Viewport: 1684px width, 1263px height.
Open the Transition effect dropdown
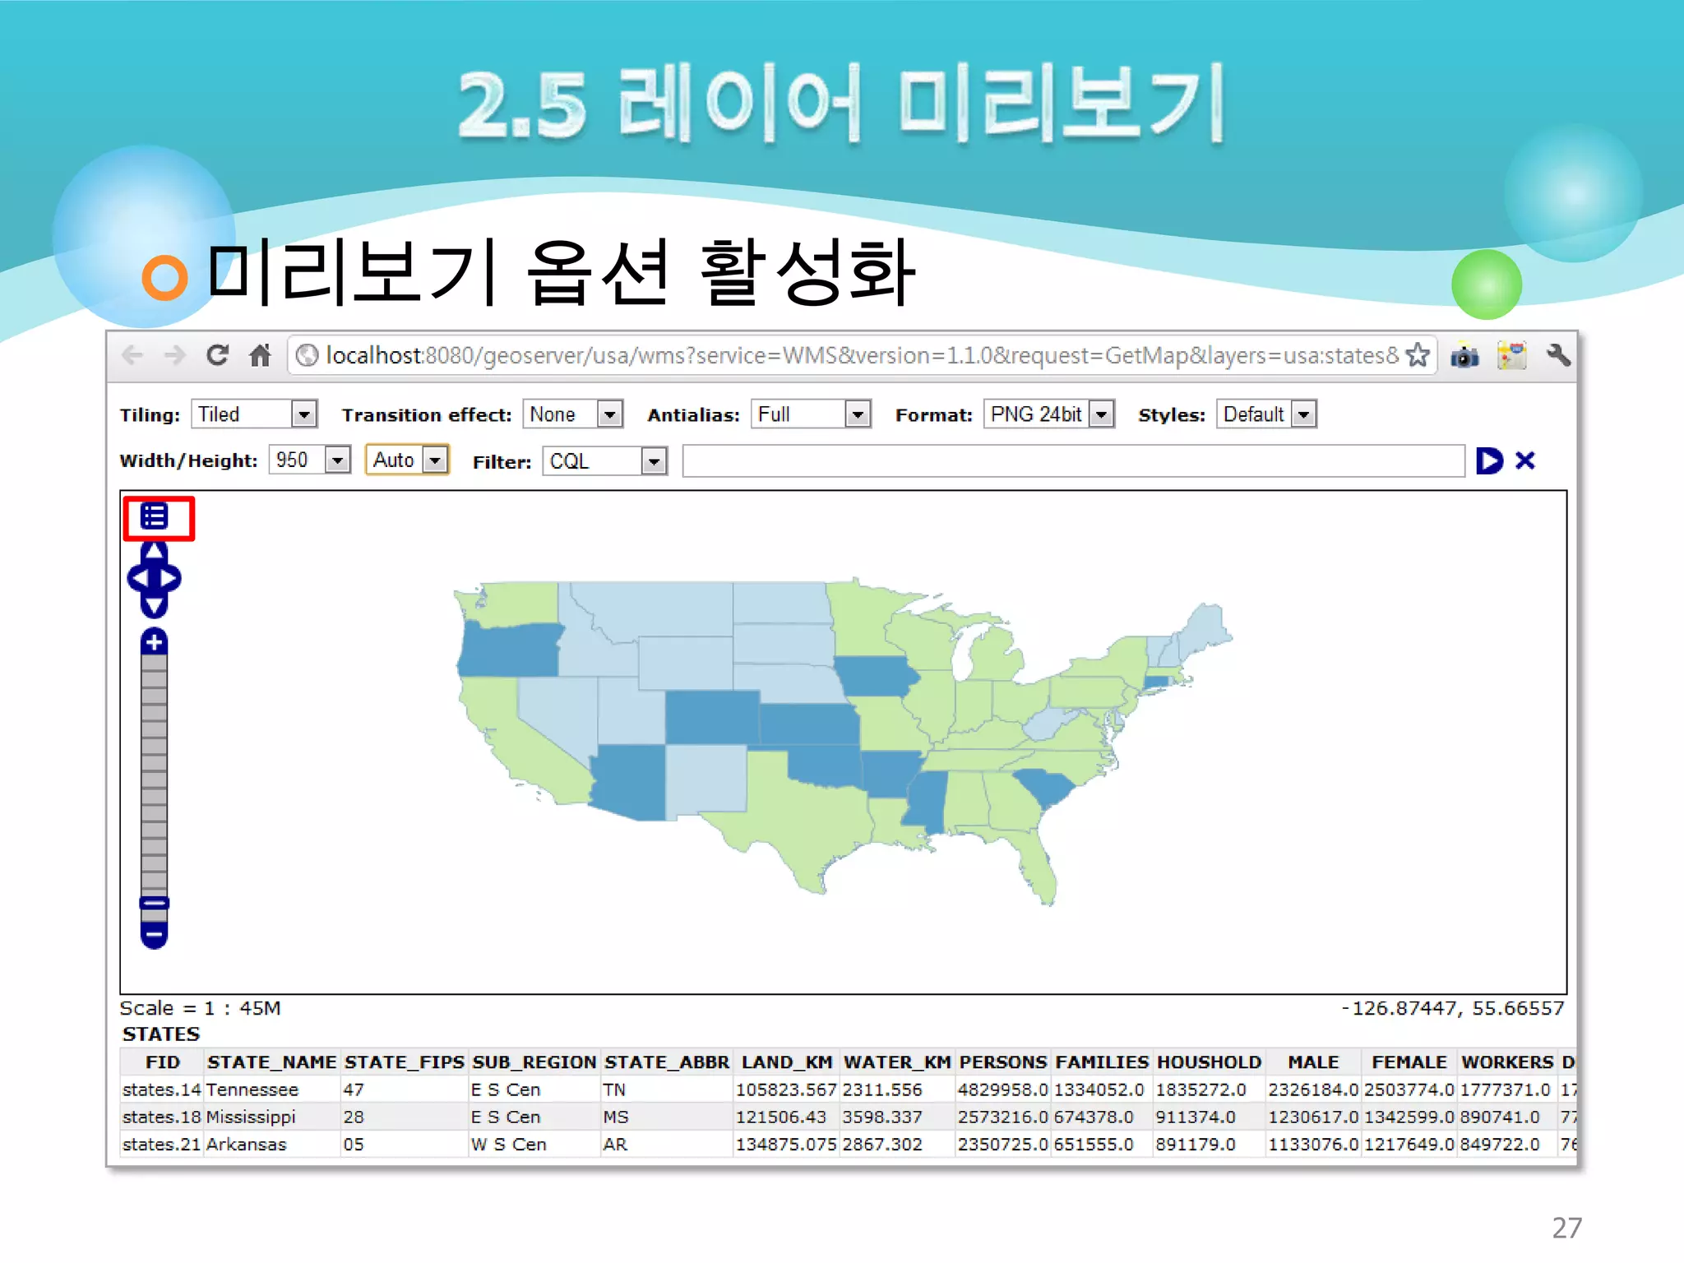click(609, 414)
